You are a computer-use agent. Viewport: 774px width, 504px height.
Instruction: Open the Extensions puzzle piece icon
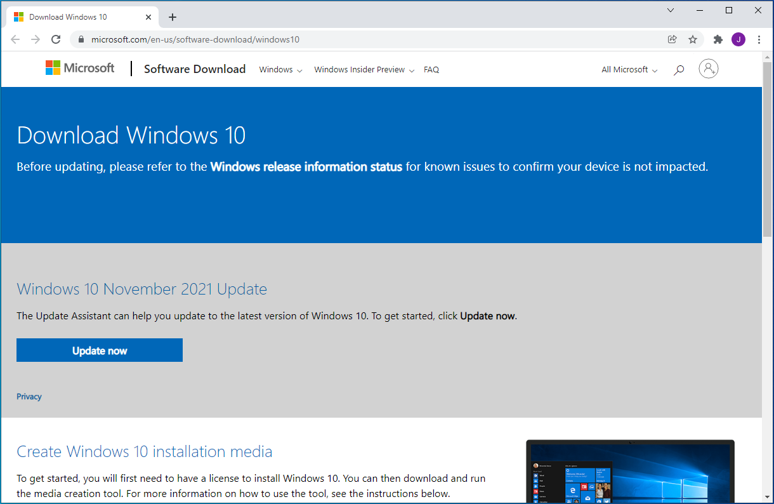(718, 39)
